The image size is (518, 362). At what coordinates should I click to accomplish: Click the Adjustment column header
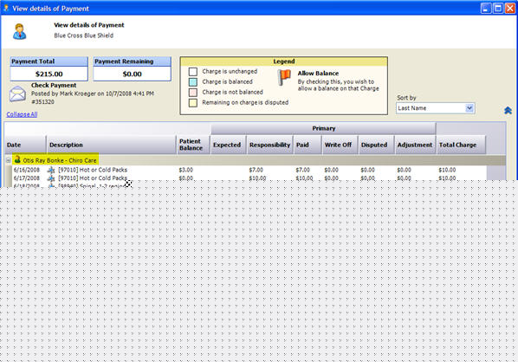[415, 145]
